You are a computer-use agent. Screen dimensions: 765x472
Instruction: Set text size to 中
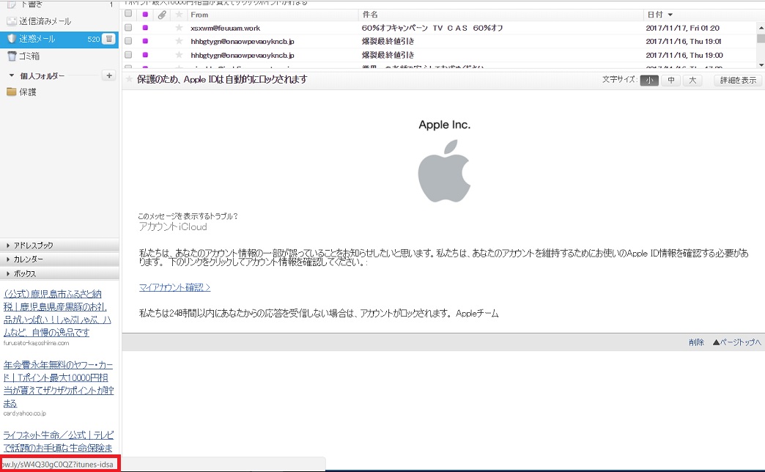tap(671, 81)
